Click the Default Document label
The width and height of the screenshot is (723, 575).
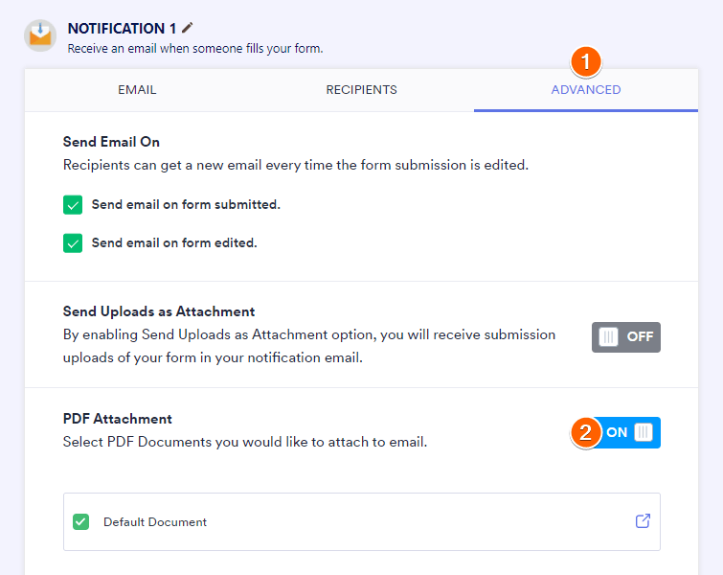click(x=155, y=522)
